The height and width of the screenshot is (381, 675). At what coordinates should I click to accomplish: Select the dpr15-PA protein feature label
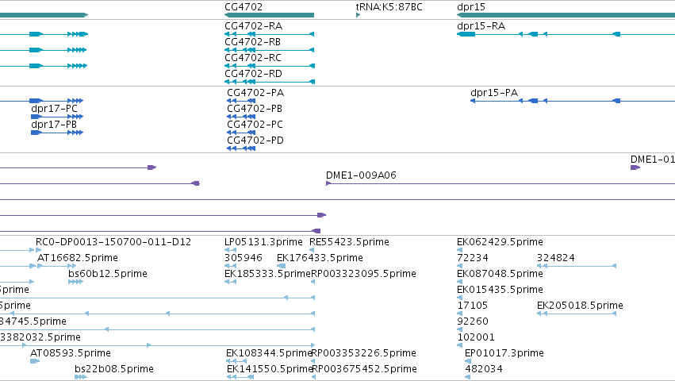[x=494, y=93]
